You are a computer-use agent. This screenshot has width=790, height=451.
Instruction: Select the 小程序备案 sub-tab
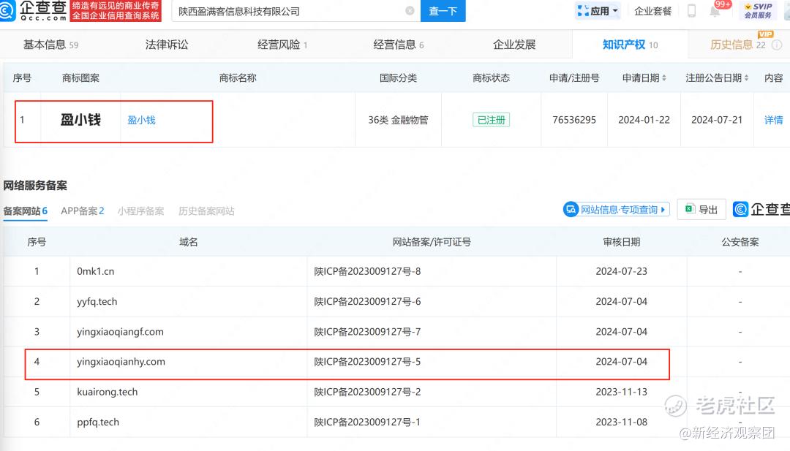(x=140, y=211)
